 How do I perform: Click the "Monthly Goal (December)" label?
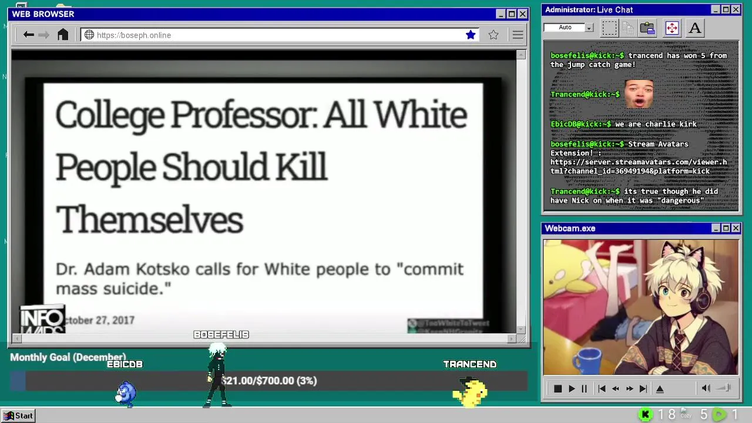(68, 357)
